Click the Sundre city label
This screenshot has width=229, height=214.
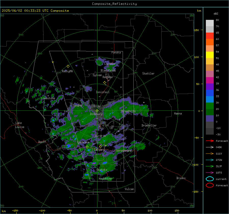point(77,106)
